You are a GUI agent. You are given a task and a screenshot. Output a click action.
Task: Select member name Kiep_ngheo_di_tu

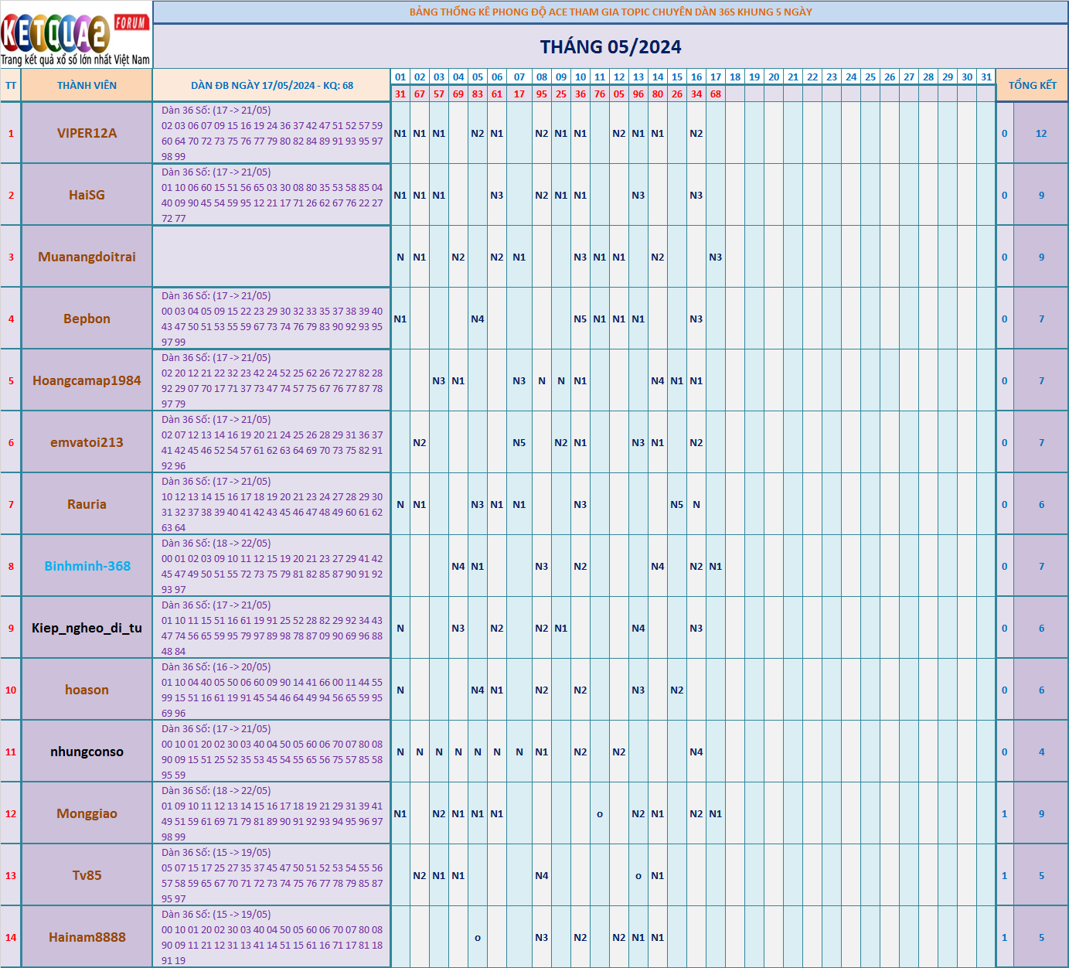coord(87,628)
